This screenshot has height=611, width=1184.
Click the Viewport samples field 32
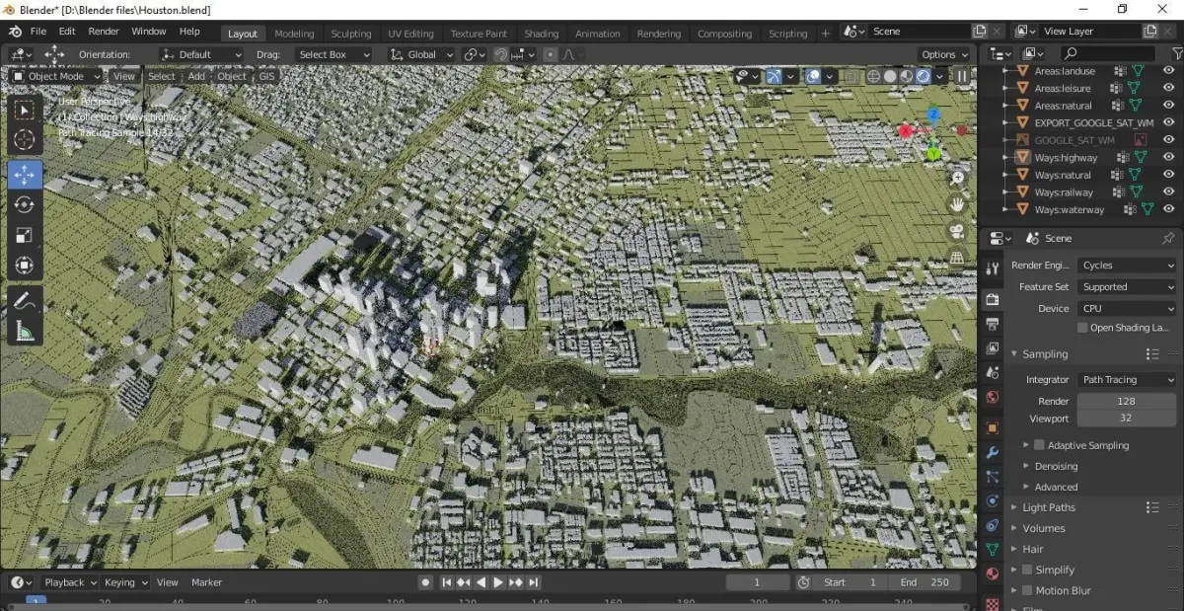[1126, 418]
